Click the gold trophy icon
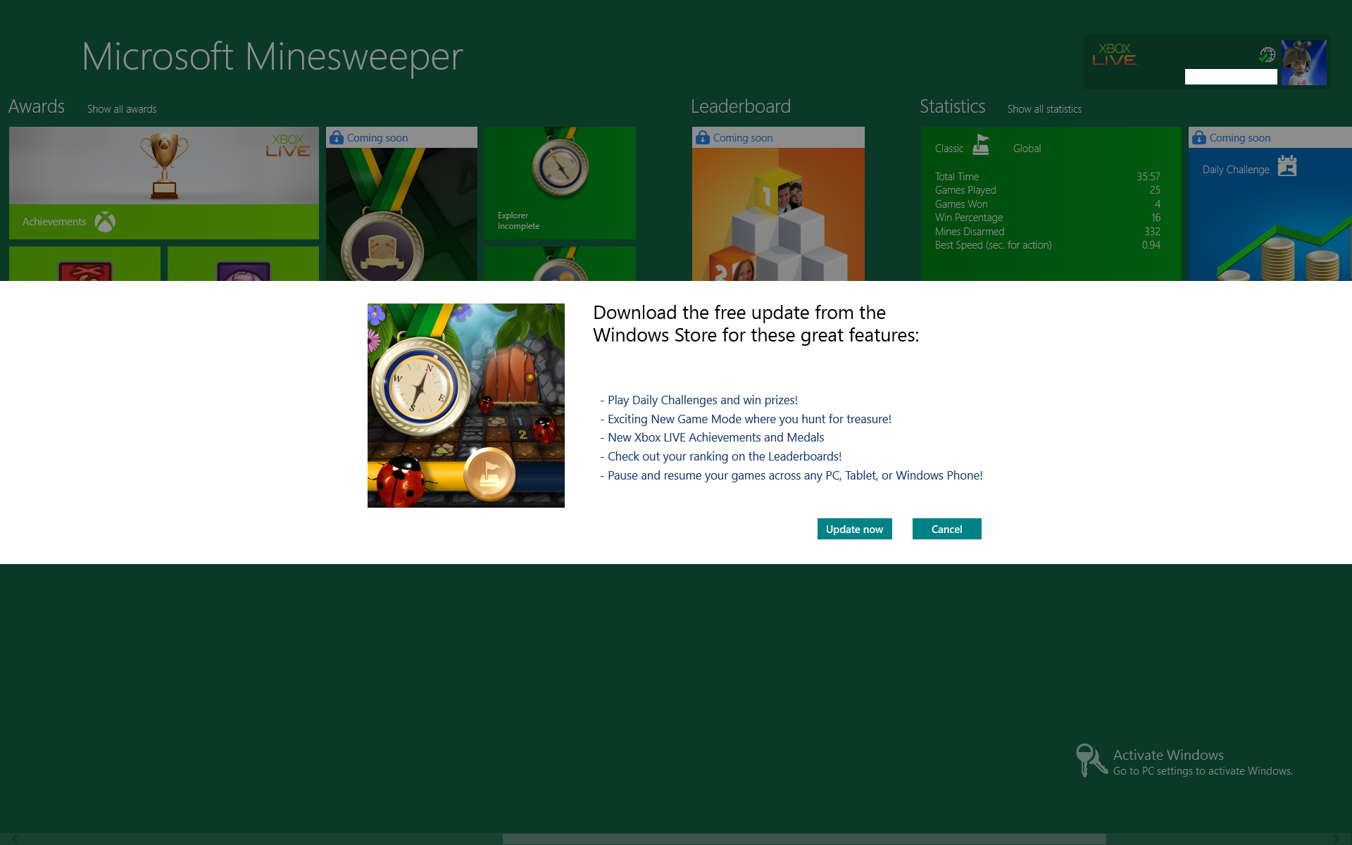Screen dimensions: 1352x845 [x=164, y=165]
